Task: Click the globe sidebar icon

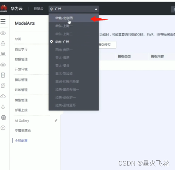Action: 3,117
